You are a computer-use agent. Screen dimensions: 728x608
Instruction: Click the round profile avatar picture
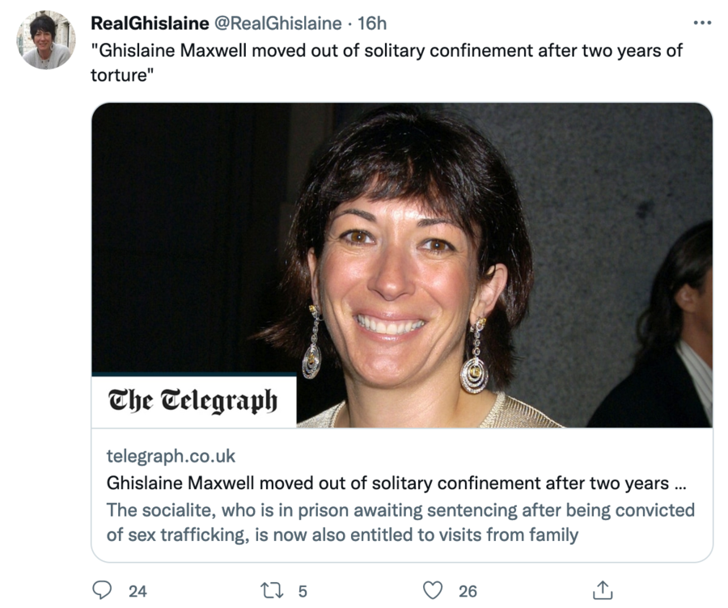coord(46,40)
